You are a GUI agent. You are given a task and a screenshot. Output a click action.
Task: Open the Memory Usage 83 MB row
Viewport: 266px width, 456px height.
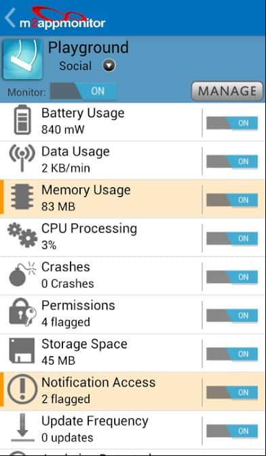(x=132, y=199)
